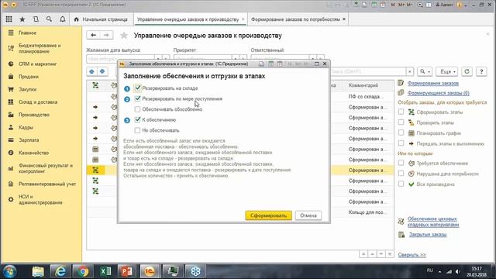Screen dimensions: 496x279
Task: Open Производство section icon
Action: click(x=11, y=115)
